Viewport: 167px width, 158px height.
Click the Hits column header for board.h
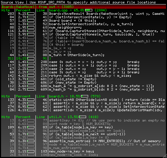click(6, 96)
